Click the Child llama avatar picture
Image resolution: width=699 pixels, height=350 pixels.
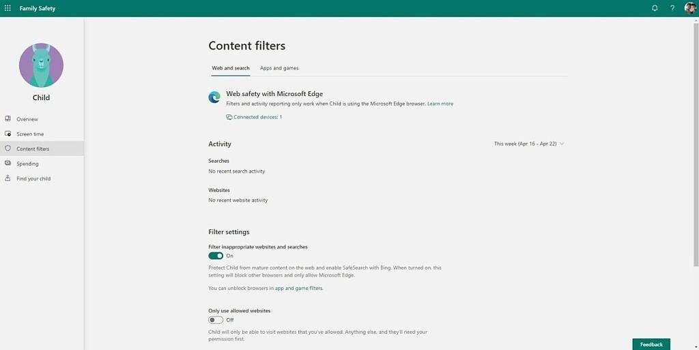(41, 65)
